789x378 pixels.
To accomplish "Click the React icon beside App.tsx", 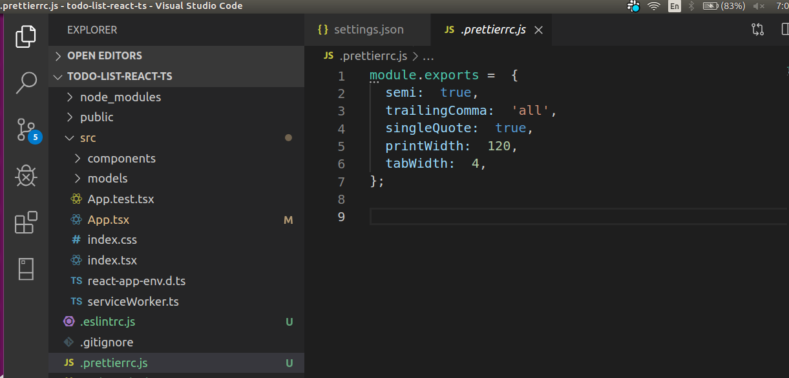I will 78,219.
